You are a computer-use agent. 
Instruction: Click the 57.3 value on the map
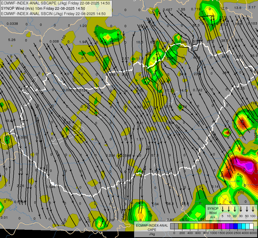click(155, 155)
